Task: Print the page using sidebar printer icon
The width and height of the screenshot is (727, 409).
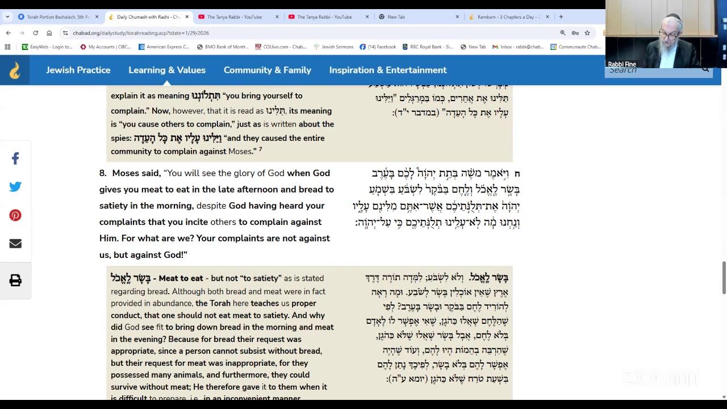Action: 15,280
